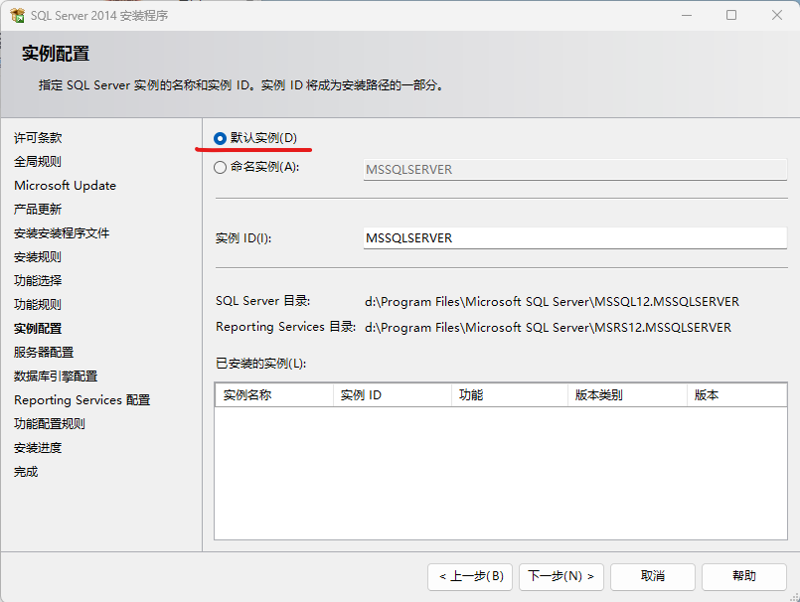Select the 功能选择 step in sidebar
Viewport: 800px width, 602px height.
point(38,280)
